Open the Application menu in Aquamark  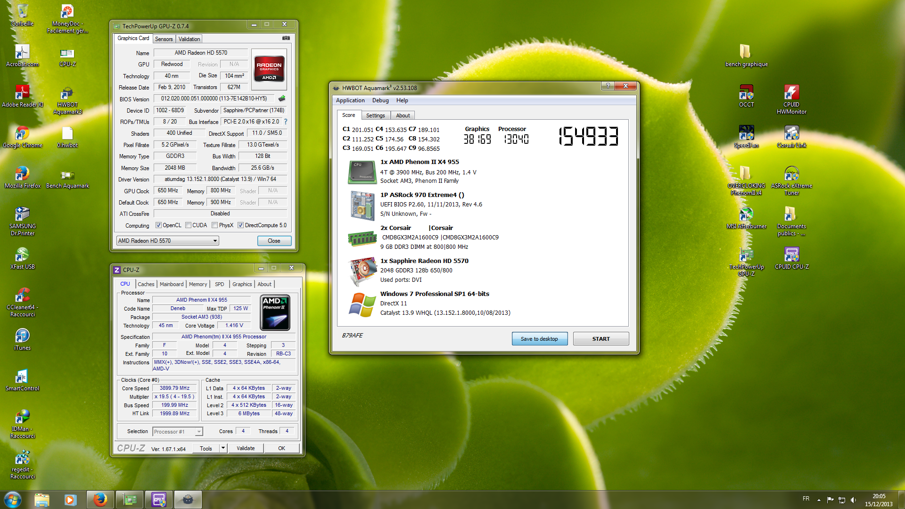(350, 100)
